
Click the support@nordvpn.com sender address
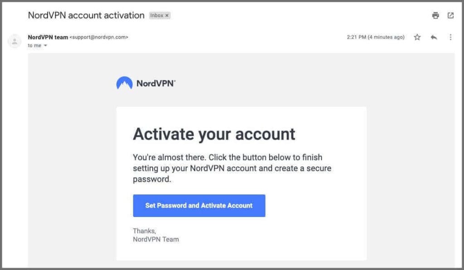[99, 37]
